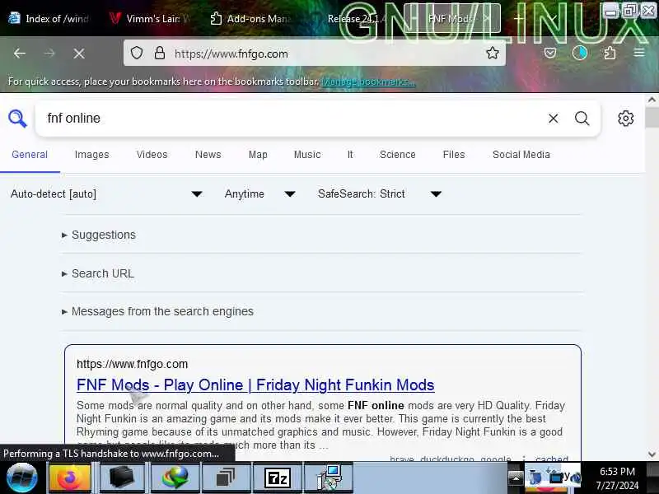Expand the Suggestions section
The width and height of the screenshot is (659, 494).
(99, 235)
